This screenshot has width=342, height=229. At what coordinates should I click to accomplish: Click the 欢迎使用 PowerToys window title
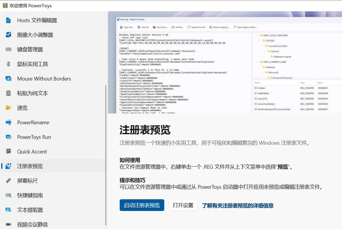click(30, 6)
